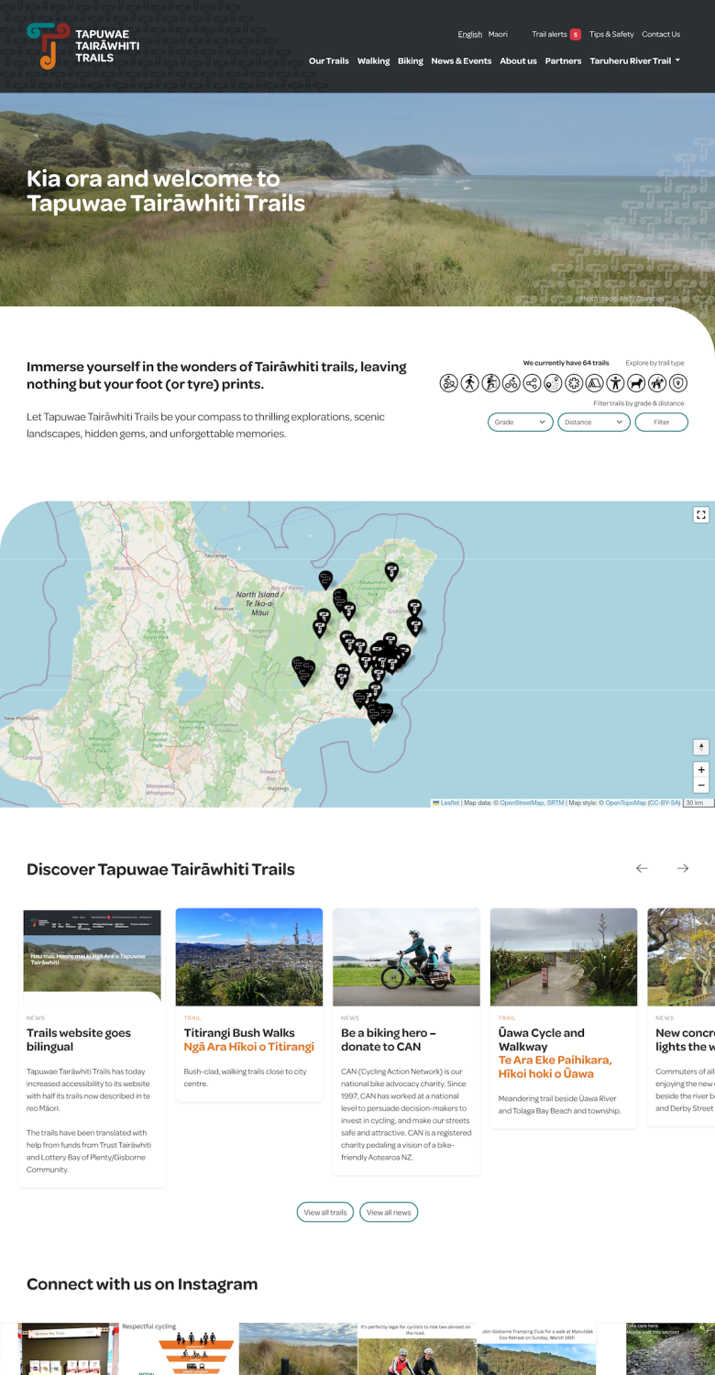This screenshot has width=715, height=1375.
Task: Open the Grade dropdown
Action: coord(520,423)
